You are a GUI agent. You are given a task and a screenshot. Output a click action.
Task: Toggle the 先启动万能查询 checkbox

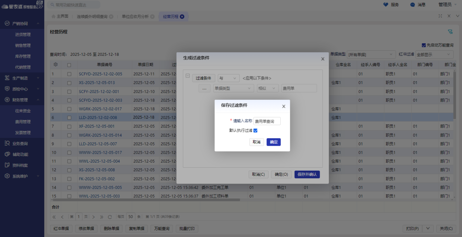(423, 45)
